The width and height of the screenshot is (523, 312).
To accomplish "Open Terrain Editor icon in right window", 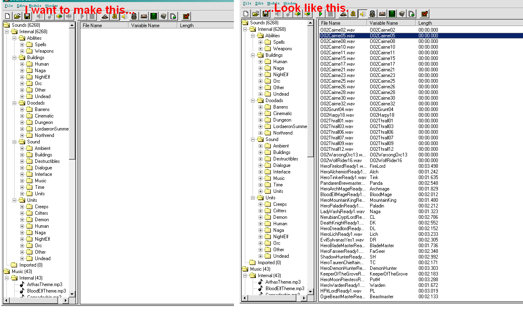I will tap(343, 14).
